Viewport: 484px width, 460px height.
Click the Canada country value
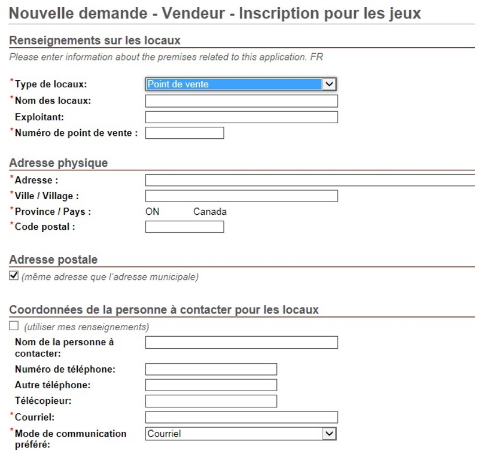[x=210, y=212]
